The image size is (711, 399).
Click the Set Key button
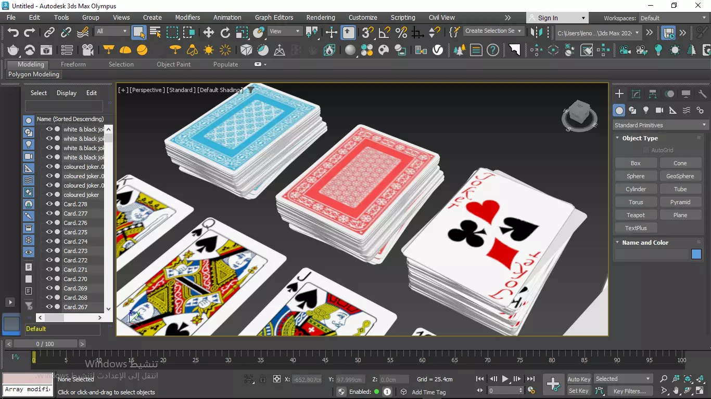tap(579, 391)
